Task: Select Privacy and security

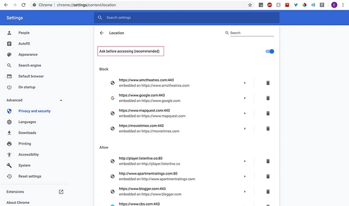Action: pyautogui.click(x=34, y=111)
